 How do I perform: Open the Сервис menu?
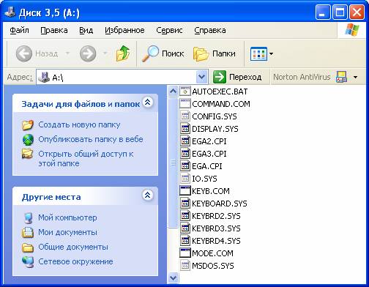click(x=169, y=30)
